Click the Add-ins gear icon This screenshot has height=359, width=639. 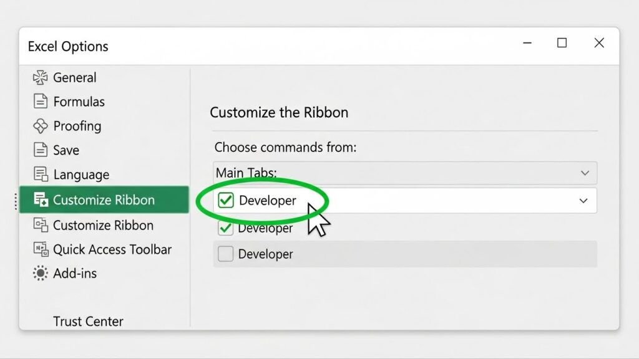tap(41, 273)
